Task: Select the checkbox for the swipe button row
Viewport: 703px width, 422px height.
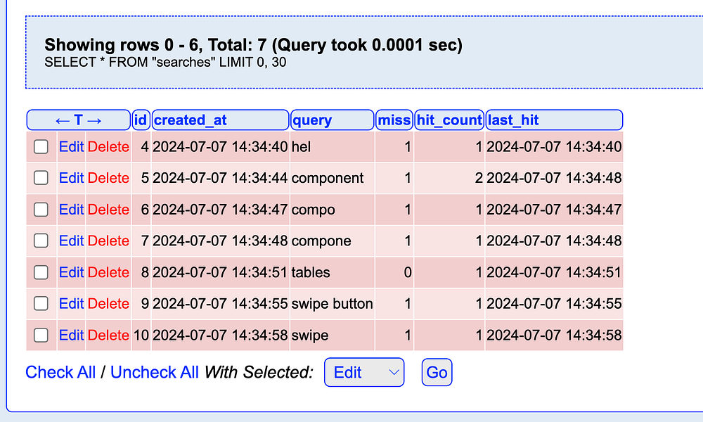Action: click(41, 304)
